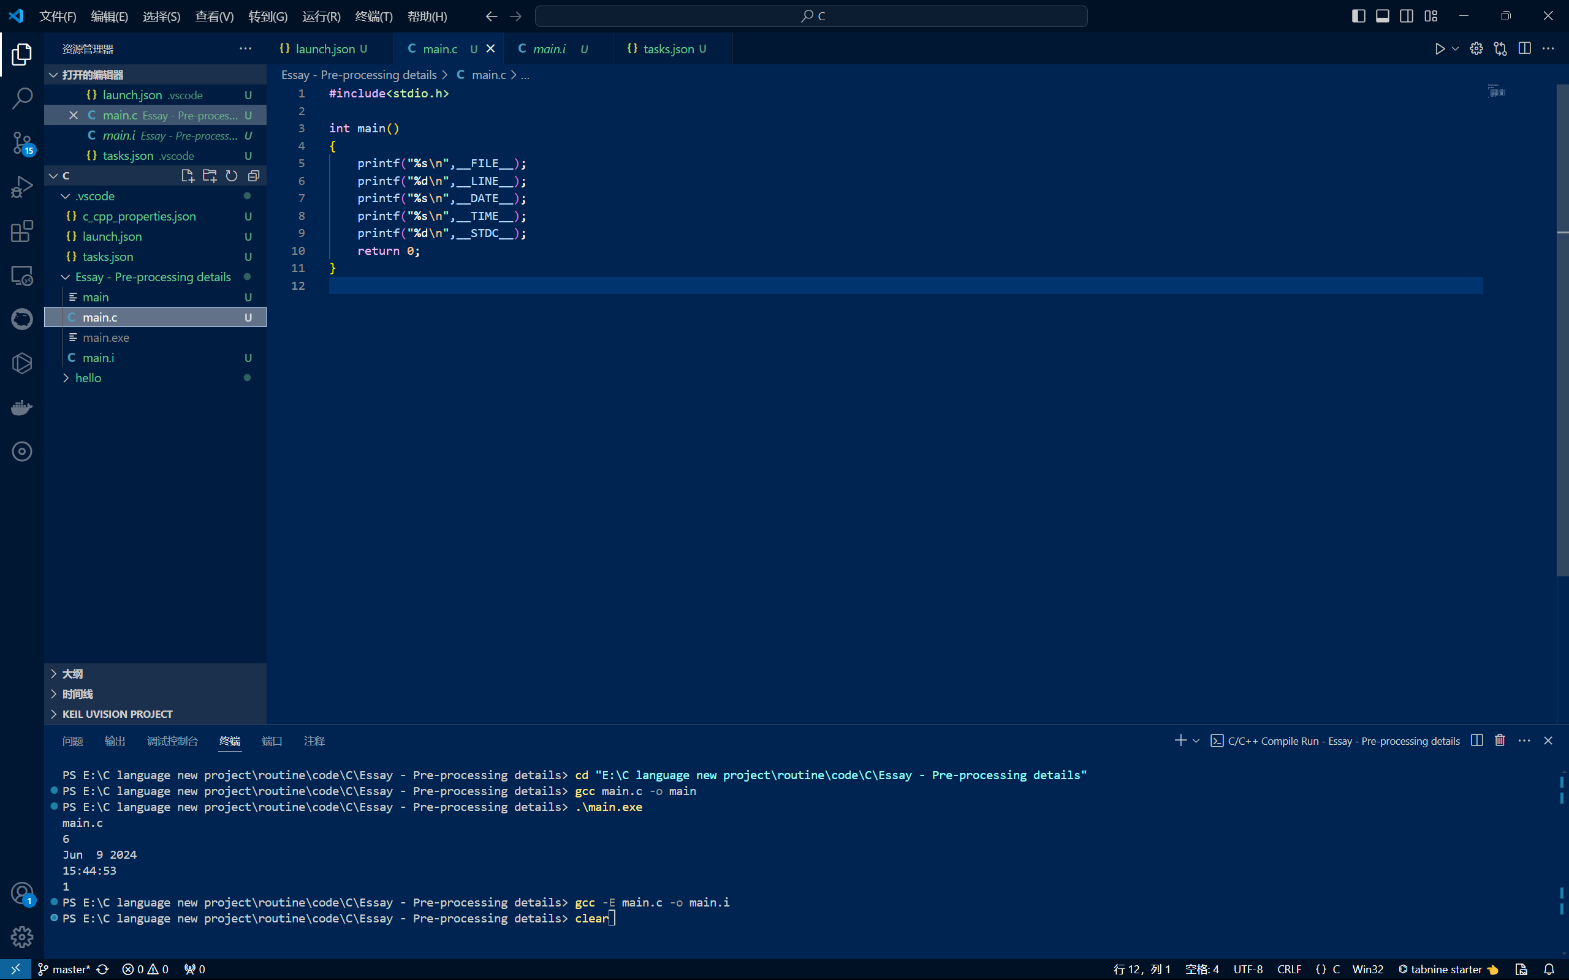Open the Docker view icon
Viewport: 1569px width, 980px height.
(x=21, y=408)
